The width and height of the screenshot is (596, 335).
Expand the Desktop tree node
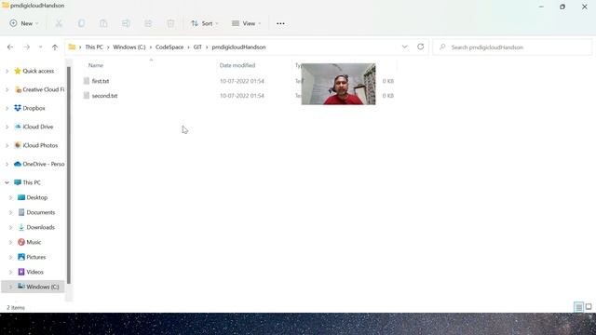10,197
